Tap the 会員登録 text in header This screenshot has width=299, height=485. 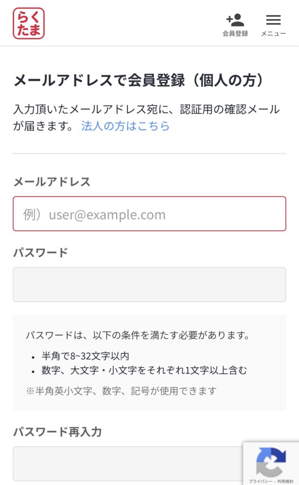pyautogui.click(x=235, y=34)
